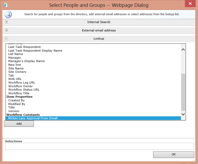Click inside the Selections input box
198x164 pixels.
(100, 146)
